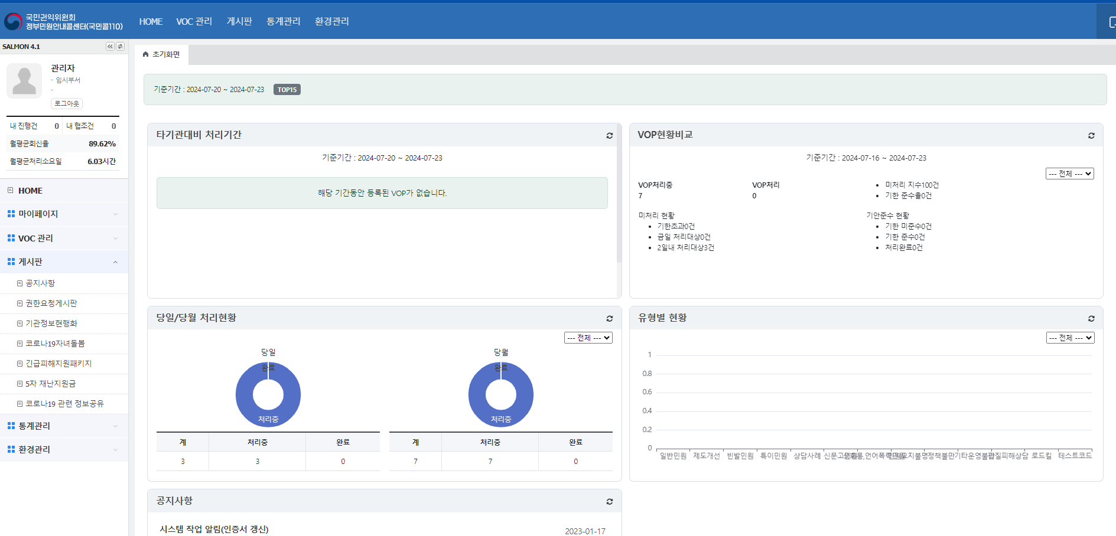Select the 초기화면 tab
This screenshot has width=1116, height=536.
[x=161, y=54]
